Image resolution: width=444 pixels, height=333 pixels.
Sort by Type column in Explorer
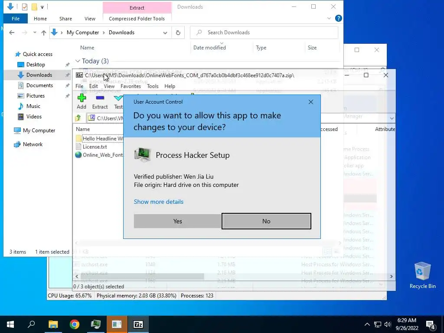point(261,48)
